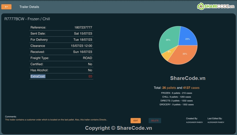The height and width of the screenshot is (135, 237).
Task: Click the For Delivery date value
Action: point(83,40)
